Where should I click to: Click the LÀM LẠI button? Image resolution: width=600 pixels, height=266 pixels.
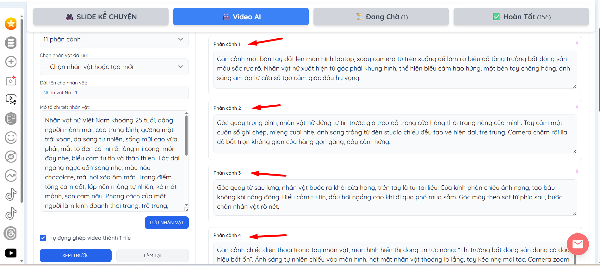point(152,256)
